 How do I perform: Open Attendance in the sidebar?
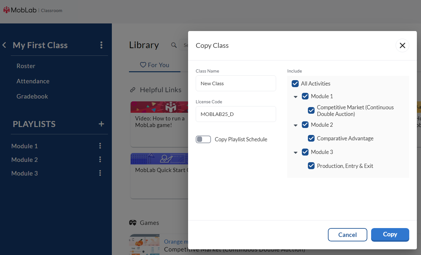tap(33, 81)
